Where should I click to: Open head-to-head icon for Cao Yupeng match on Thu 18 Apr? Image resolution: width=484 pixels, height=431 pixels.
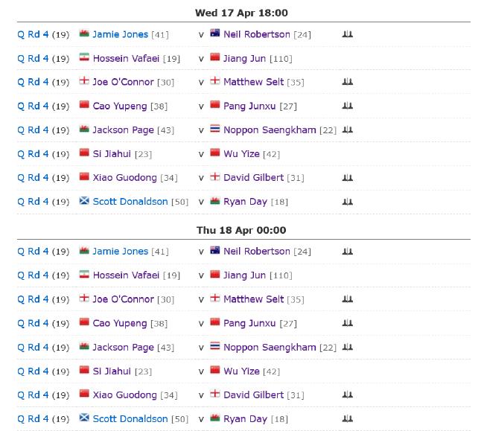click(347, 323)
